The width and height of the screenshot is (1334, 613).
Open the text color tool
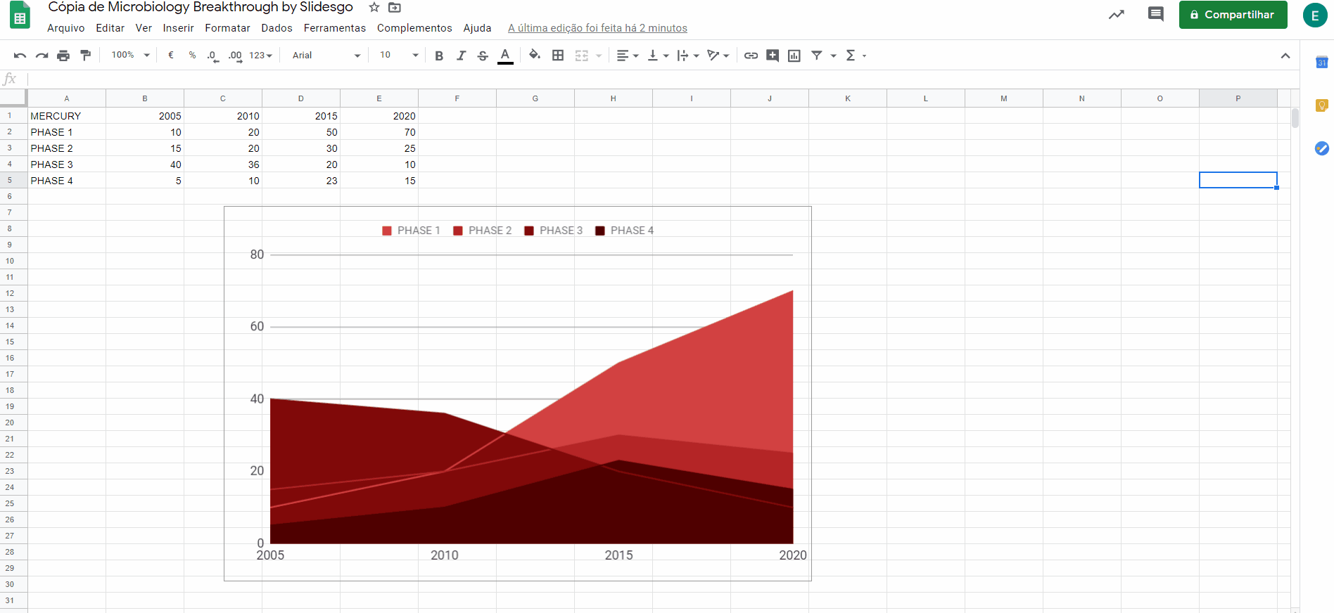tap(505, 56)
